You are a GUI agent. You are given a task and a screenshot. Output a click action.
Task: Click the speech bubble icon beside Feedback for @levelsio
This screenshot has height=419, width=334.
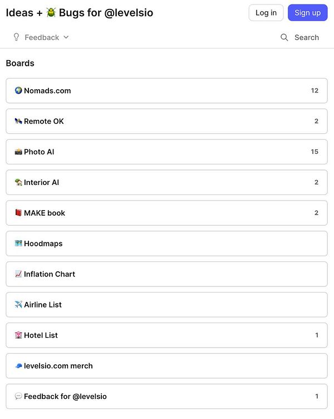(x=18, y=397)
